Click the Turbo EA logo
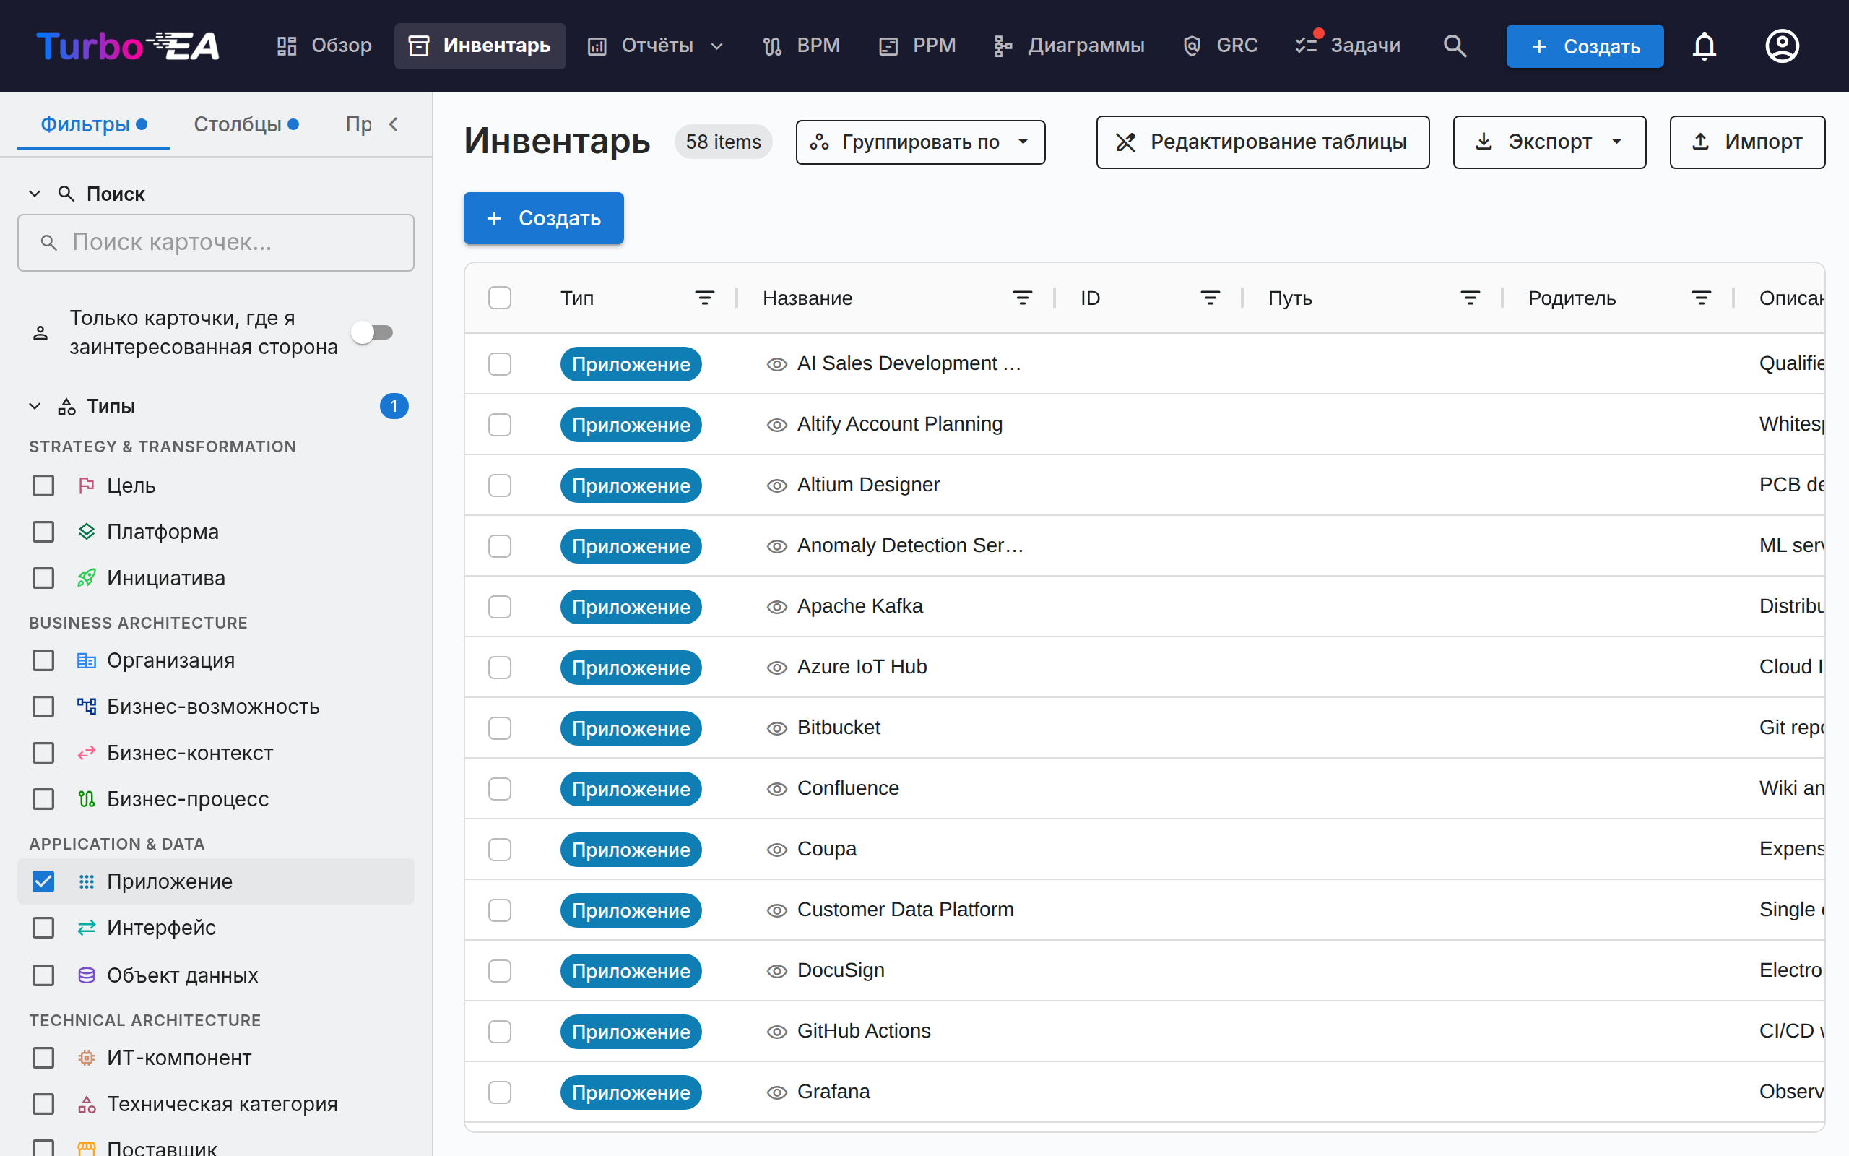 (128, 46)
